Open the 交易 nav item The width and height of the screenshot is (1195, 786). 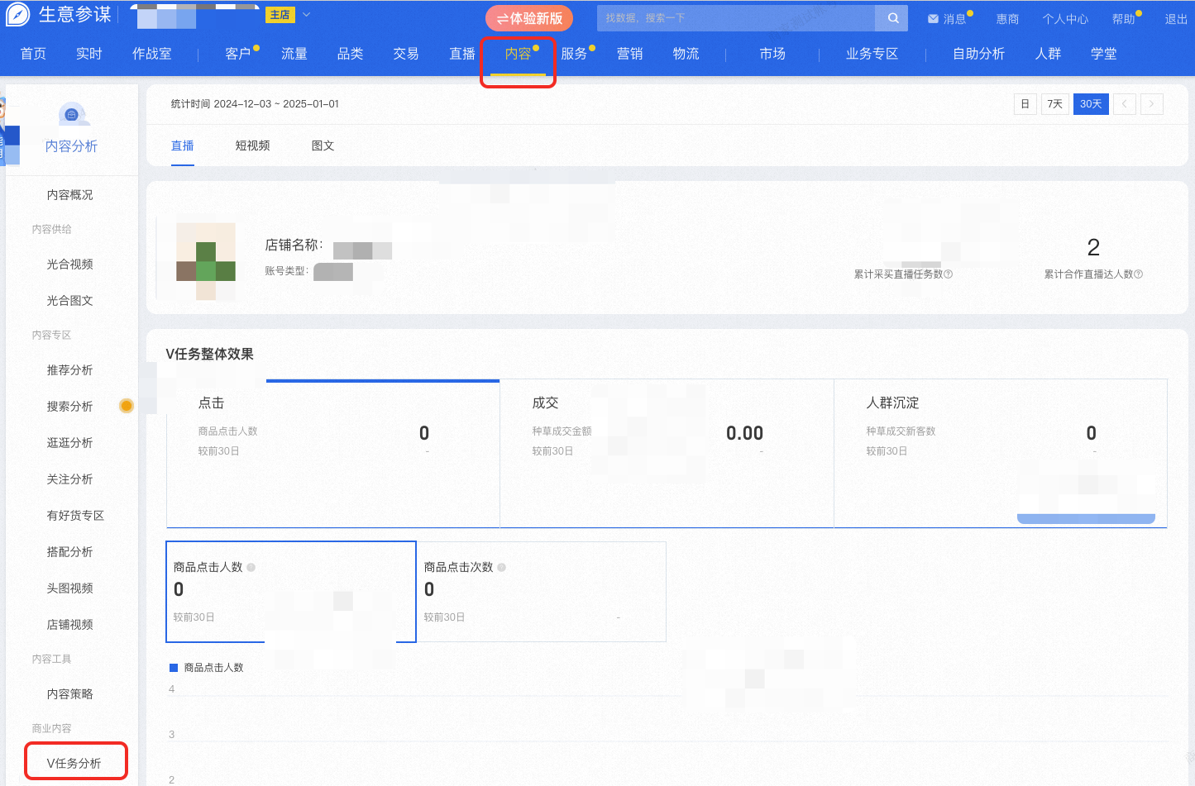click(x=406, y=54)
